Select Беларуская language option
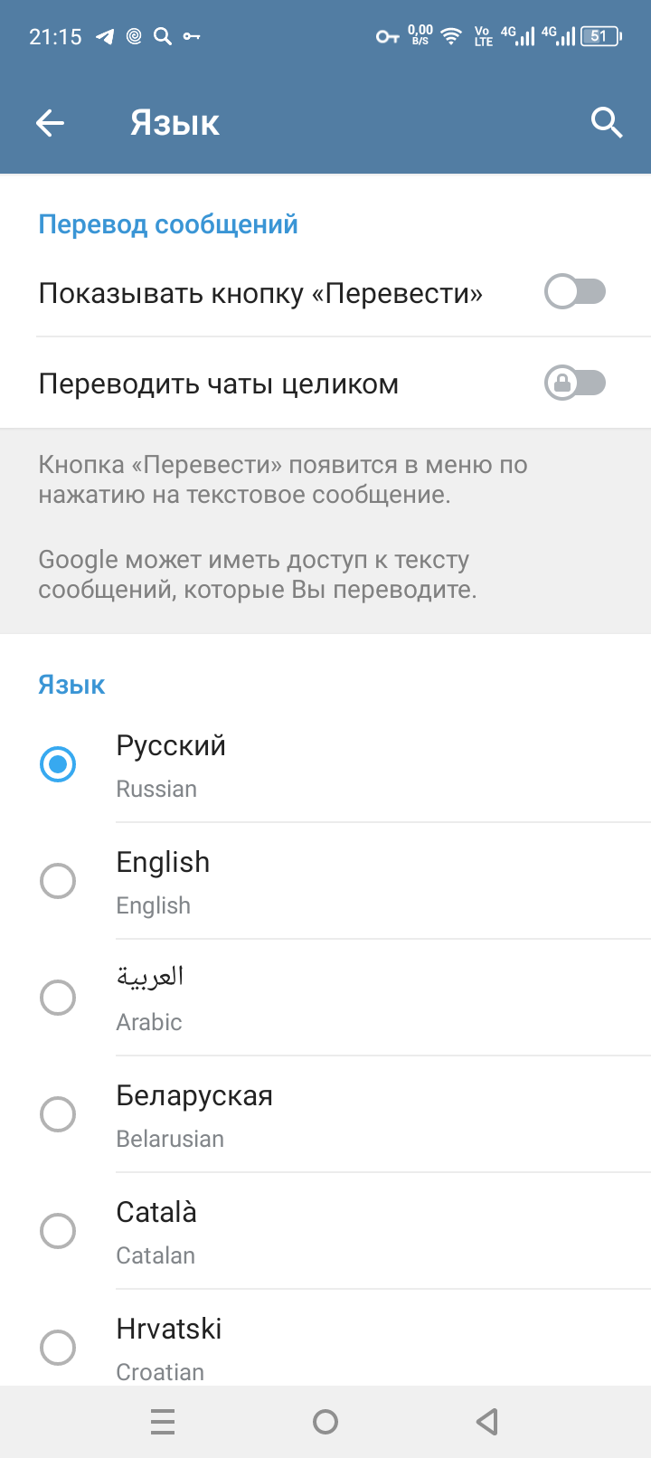This screenshot has width=651, height=1458. click(325, 1114)
